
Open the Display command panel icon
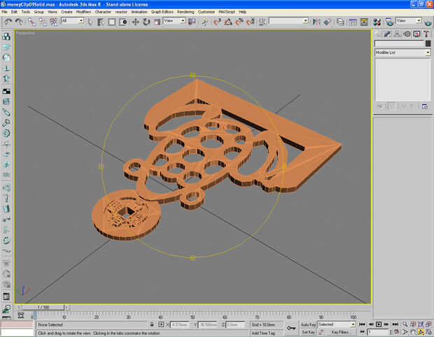417,34
